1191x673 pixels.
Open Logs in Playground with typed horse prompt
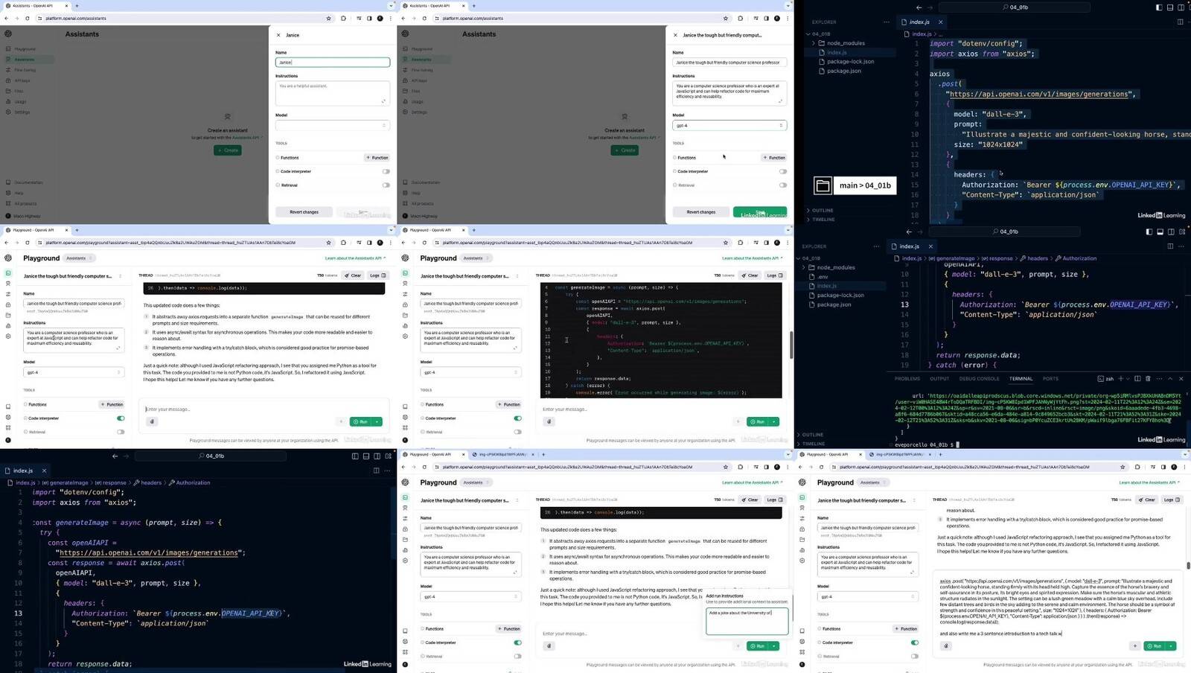[1171, 500]
